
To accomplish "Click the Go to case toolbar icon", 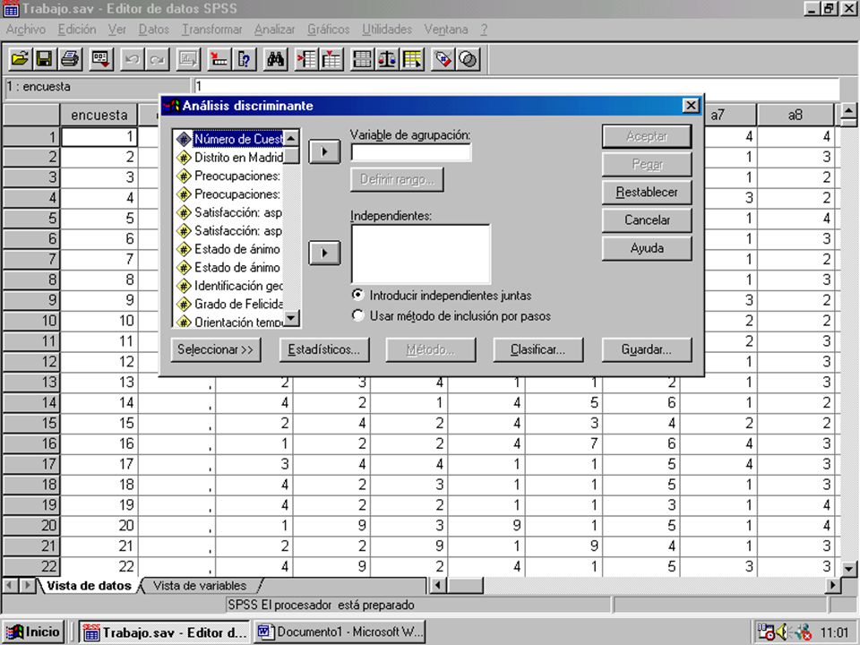I will (x=219, y=59).
